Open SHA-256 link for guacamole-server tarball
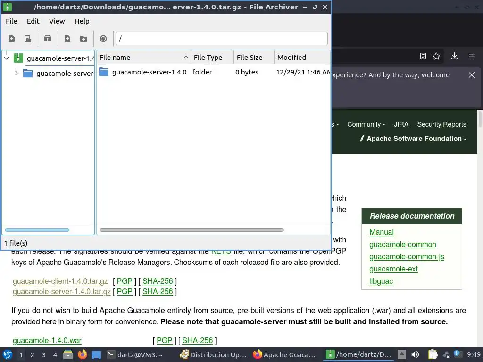 [158, 291]
